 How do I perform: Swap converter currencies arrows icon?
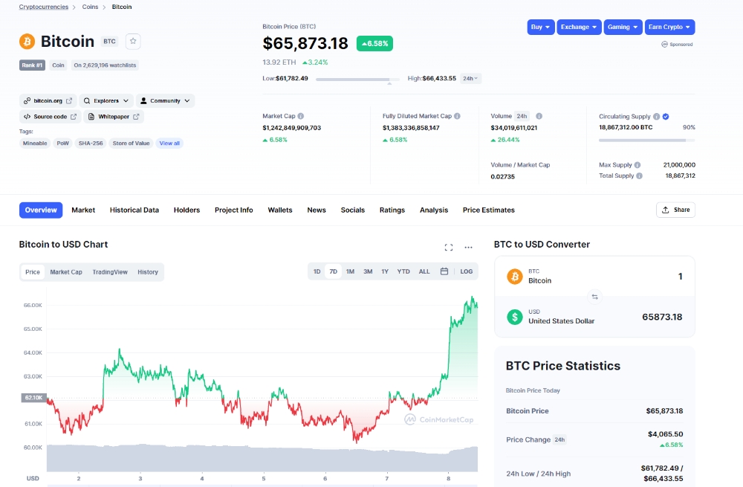click(594, 297)
